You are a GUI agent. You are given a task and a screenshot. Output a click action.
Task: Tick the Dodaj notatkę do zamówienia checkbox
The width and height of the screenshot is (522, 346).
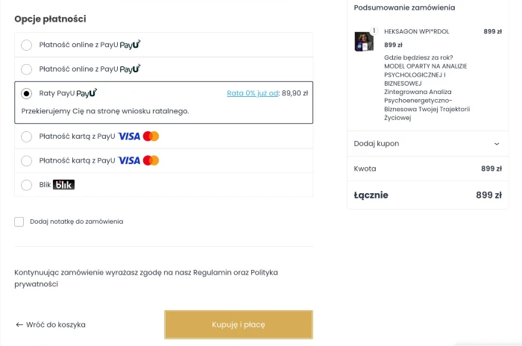(x=19, y=221)
